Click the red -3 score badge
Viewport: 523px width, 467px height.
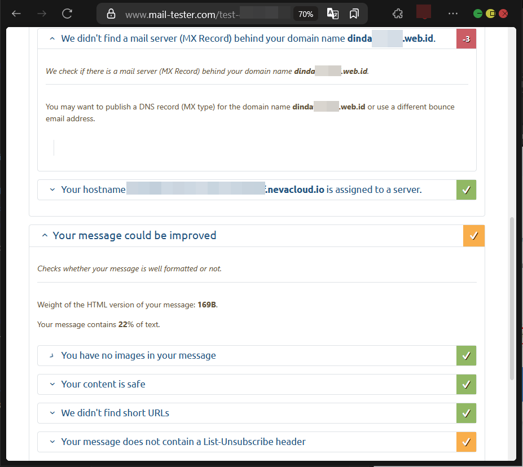466,39
